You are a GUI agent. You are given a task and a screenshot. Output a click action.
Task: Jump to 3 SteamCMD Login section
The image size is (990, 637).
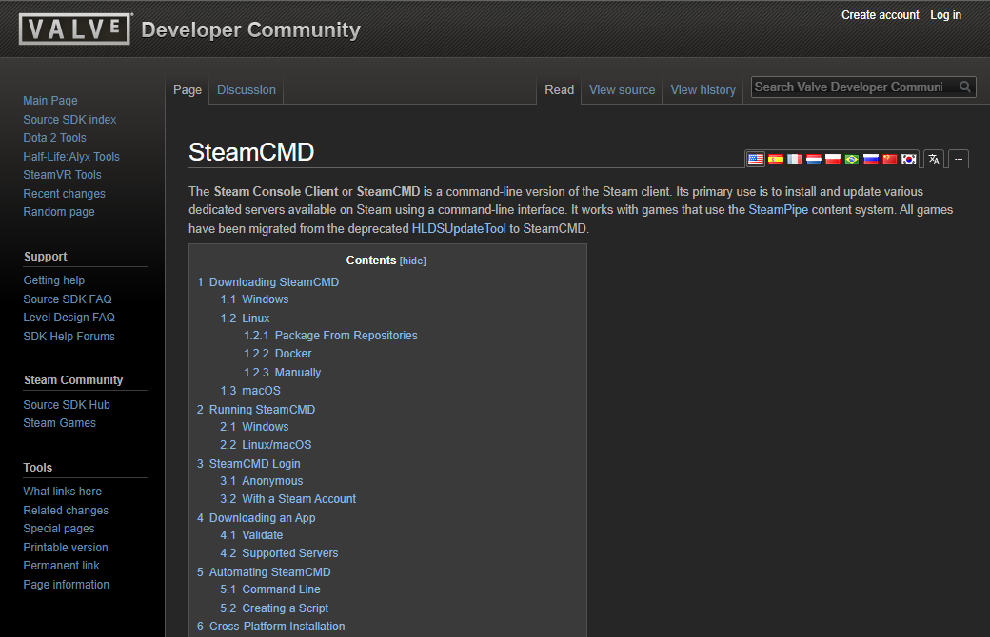pos(248,464)
